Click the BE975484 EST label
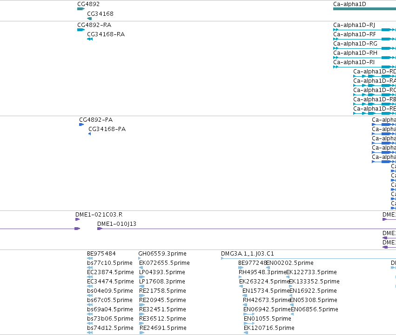 (x=101, y=254)
